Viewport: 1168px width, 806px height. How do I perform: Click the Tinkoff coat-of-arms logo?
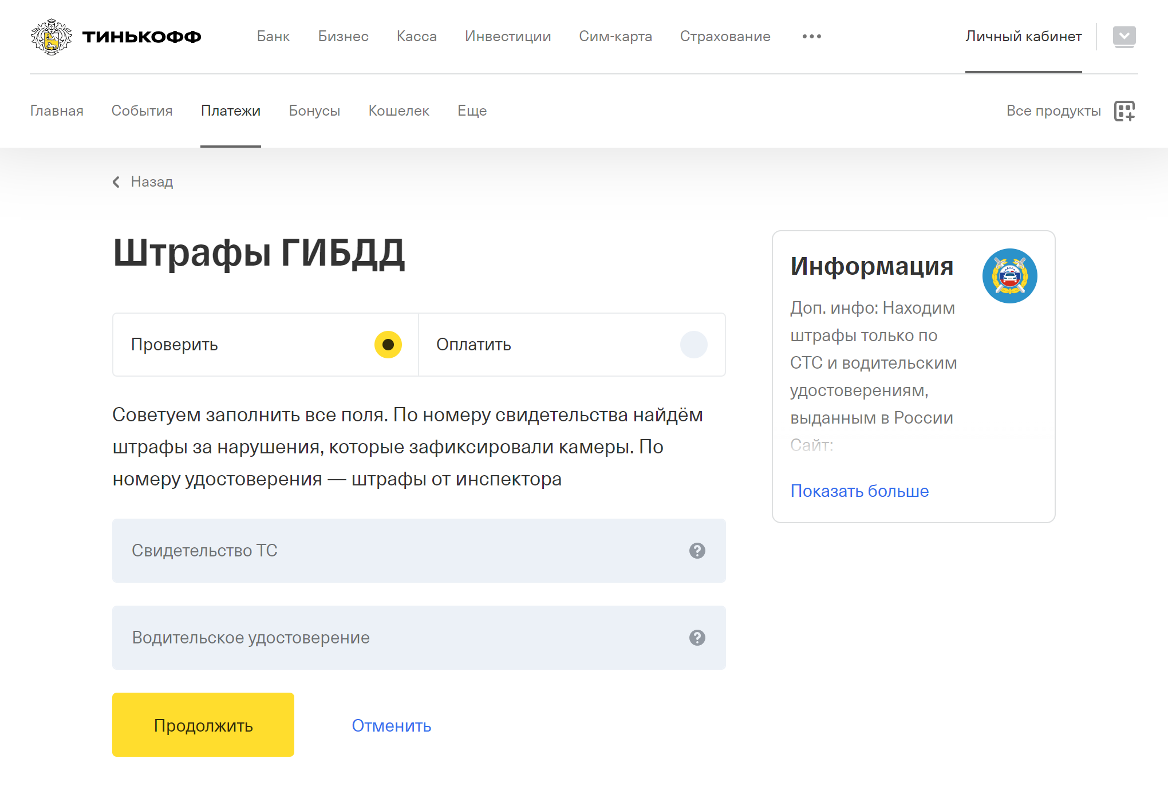[52, 37]
